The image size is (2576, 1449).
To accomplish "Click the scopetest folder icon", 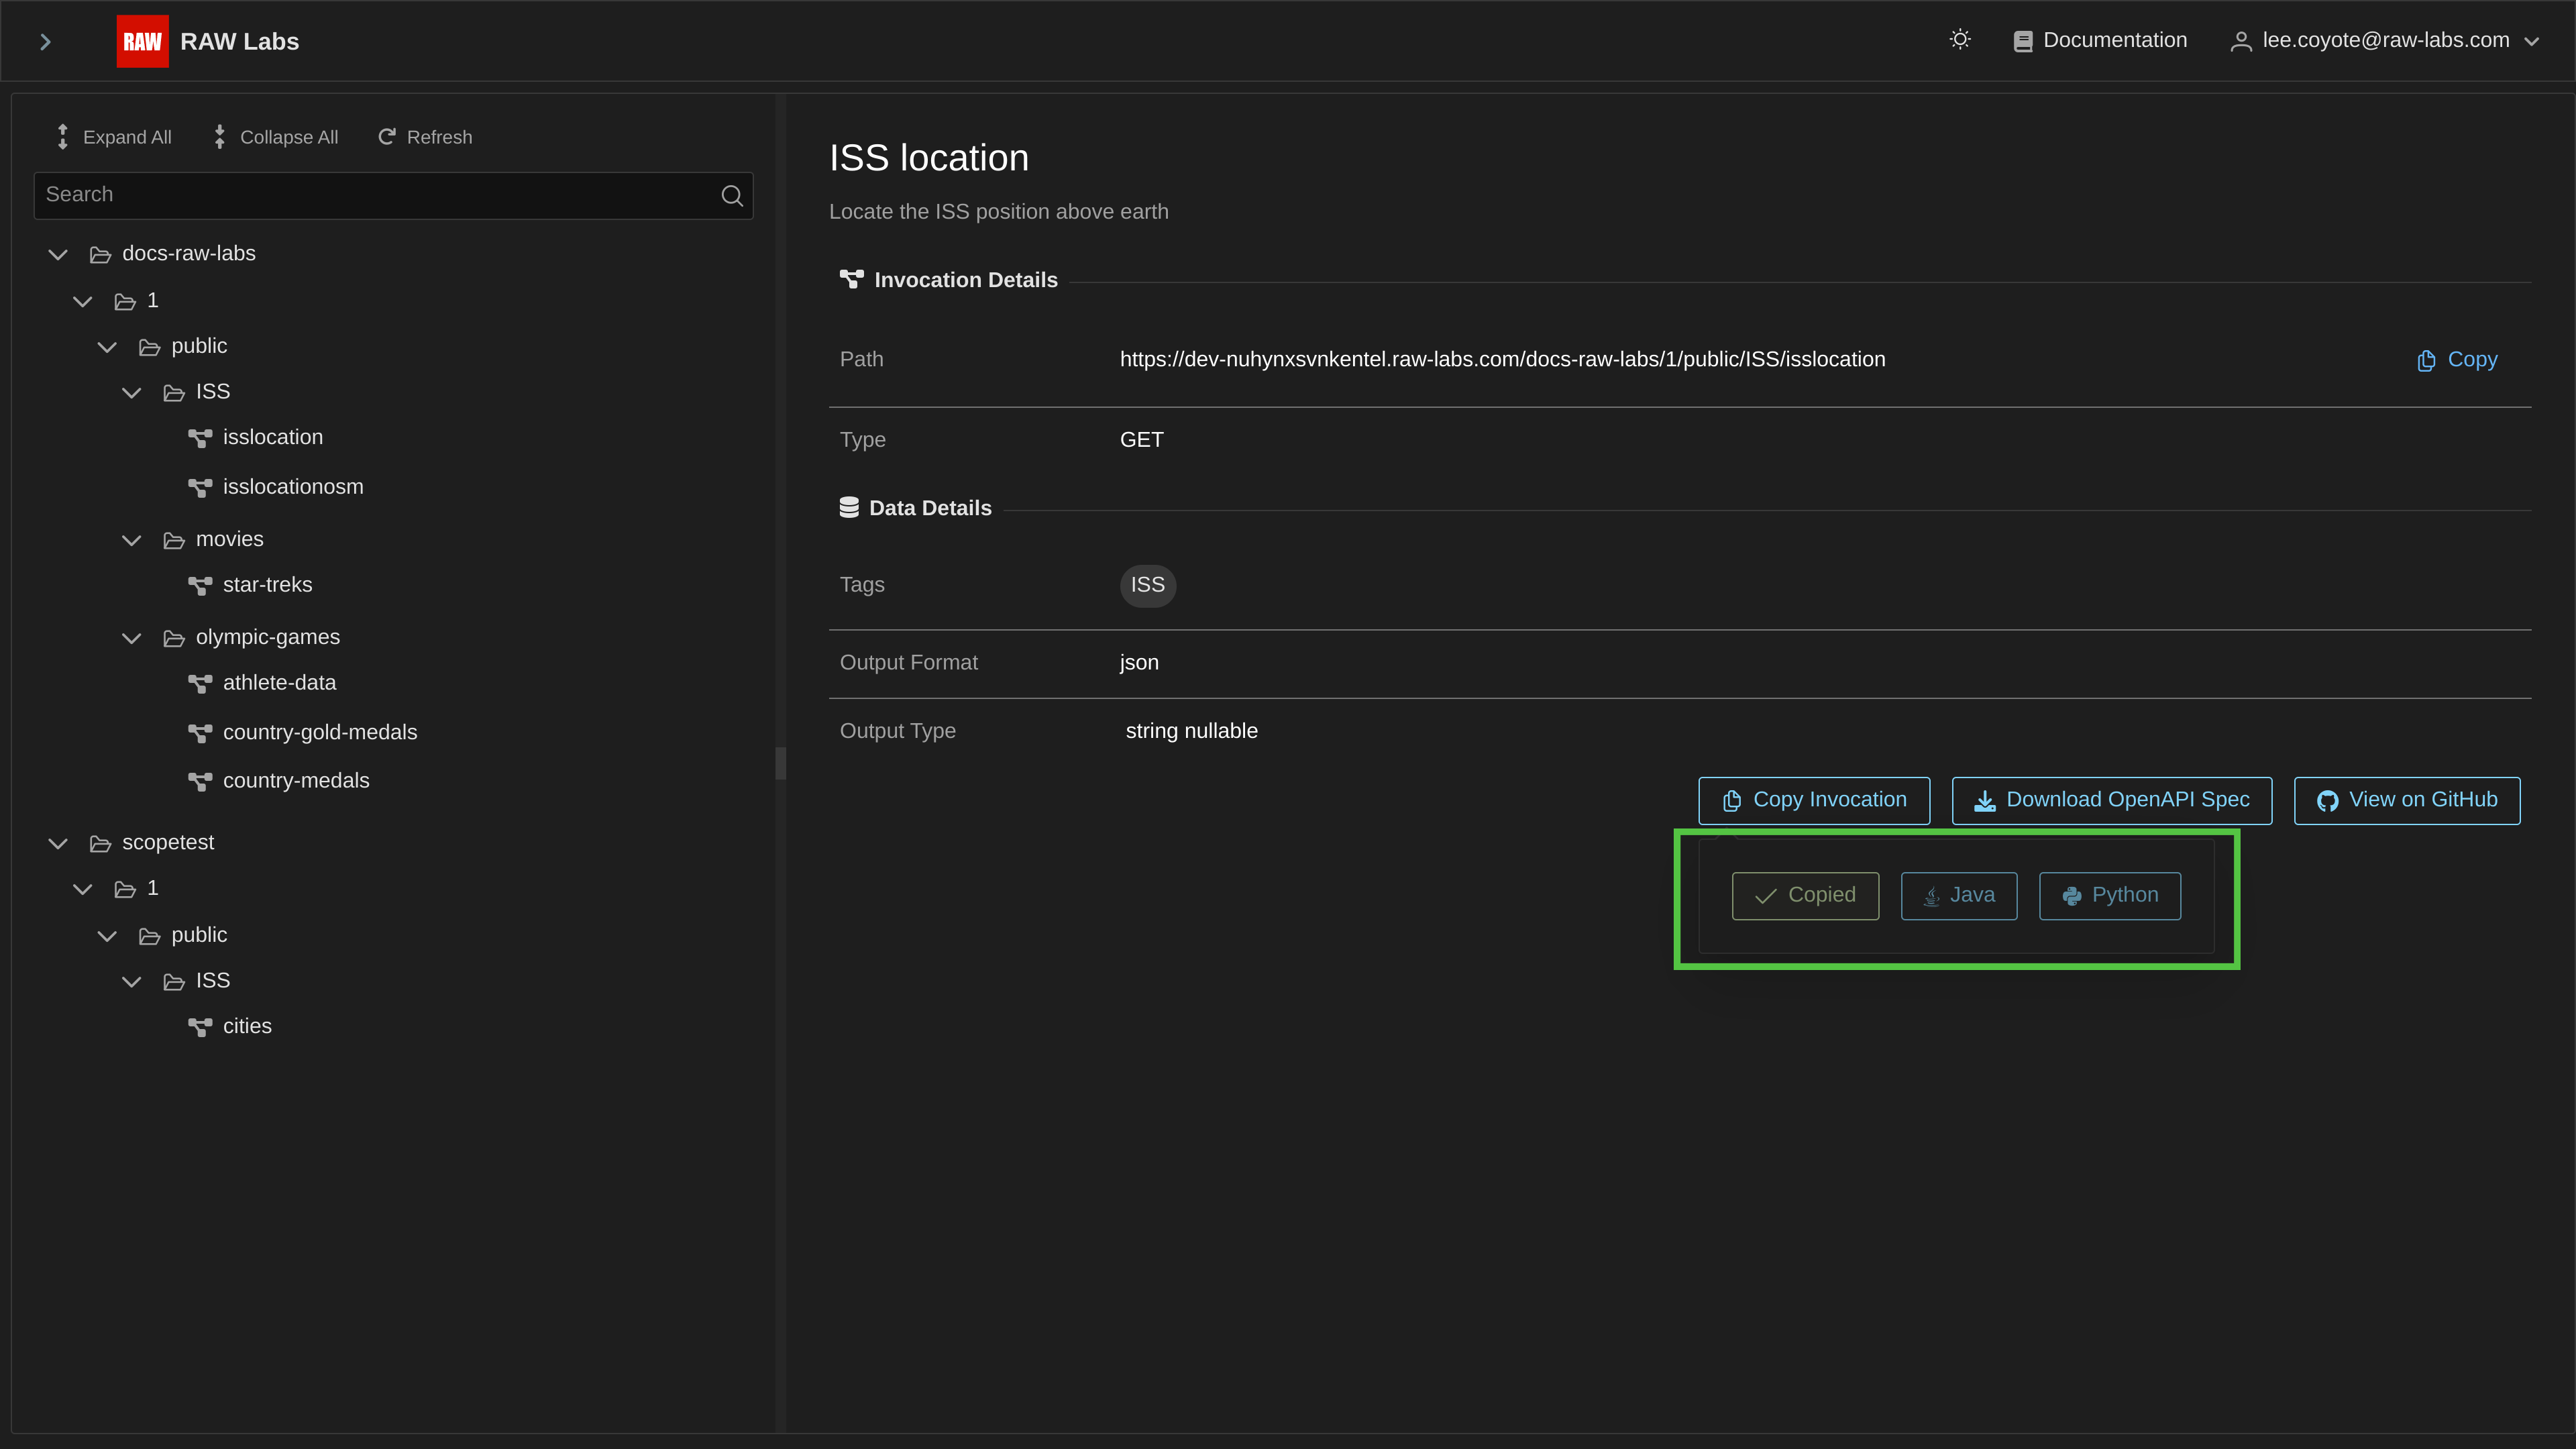I will (x=100, y=843).
